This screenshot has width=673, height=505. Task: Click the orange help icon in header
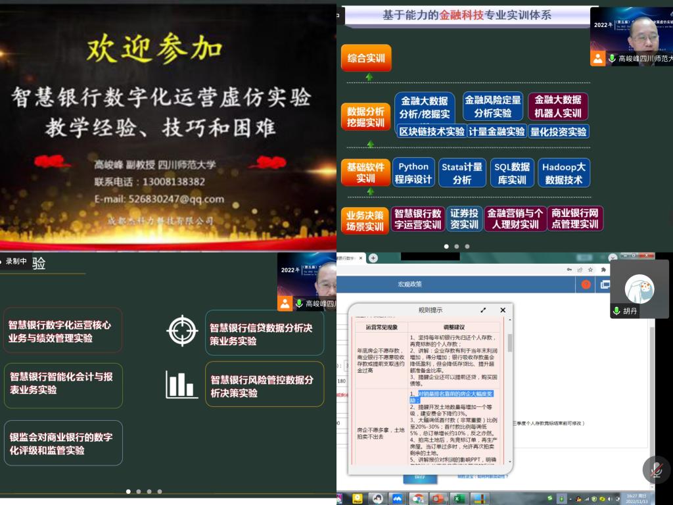point(586,285)
